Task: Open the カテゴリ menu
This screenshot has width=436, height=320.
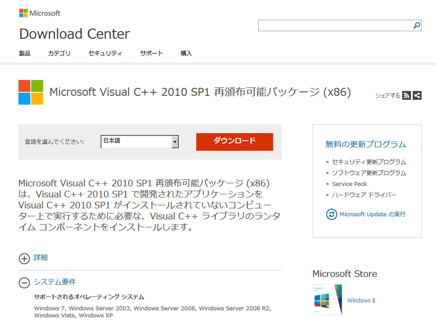Action: pos(59,53)
